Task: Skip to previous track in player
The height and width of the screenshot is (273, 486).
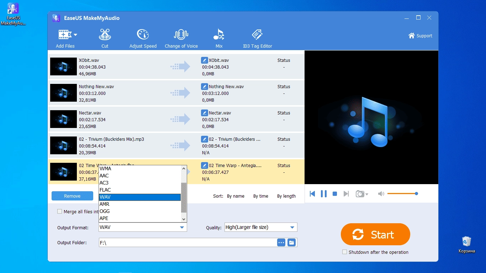Action: (312, 194)
